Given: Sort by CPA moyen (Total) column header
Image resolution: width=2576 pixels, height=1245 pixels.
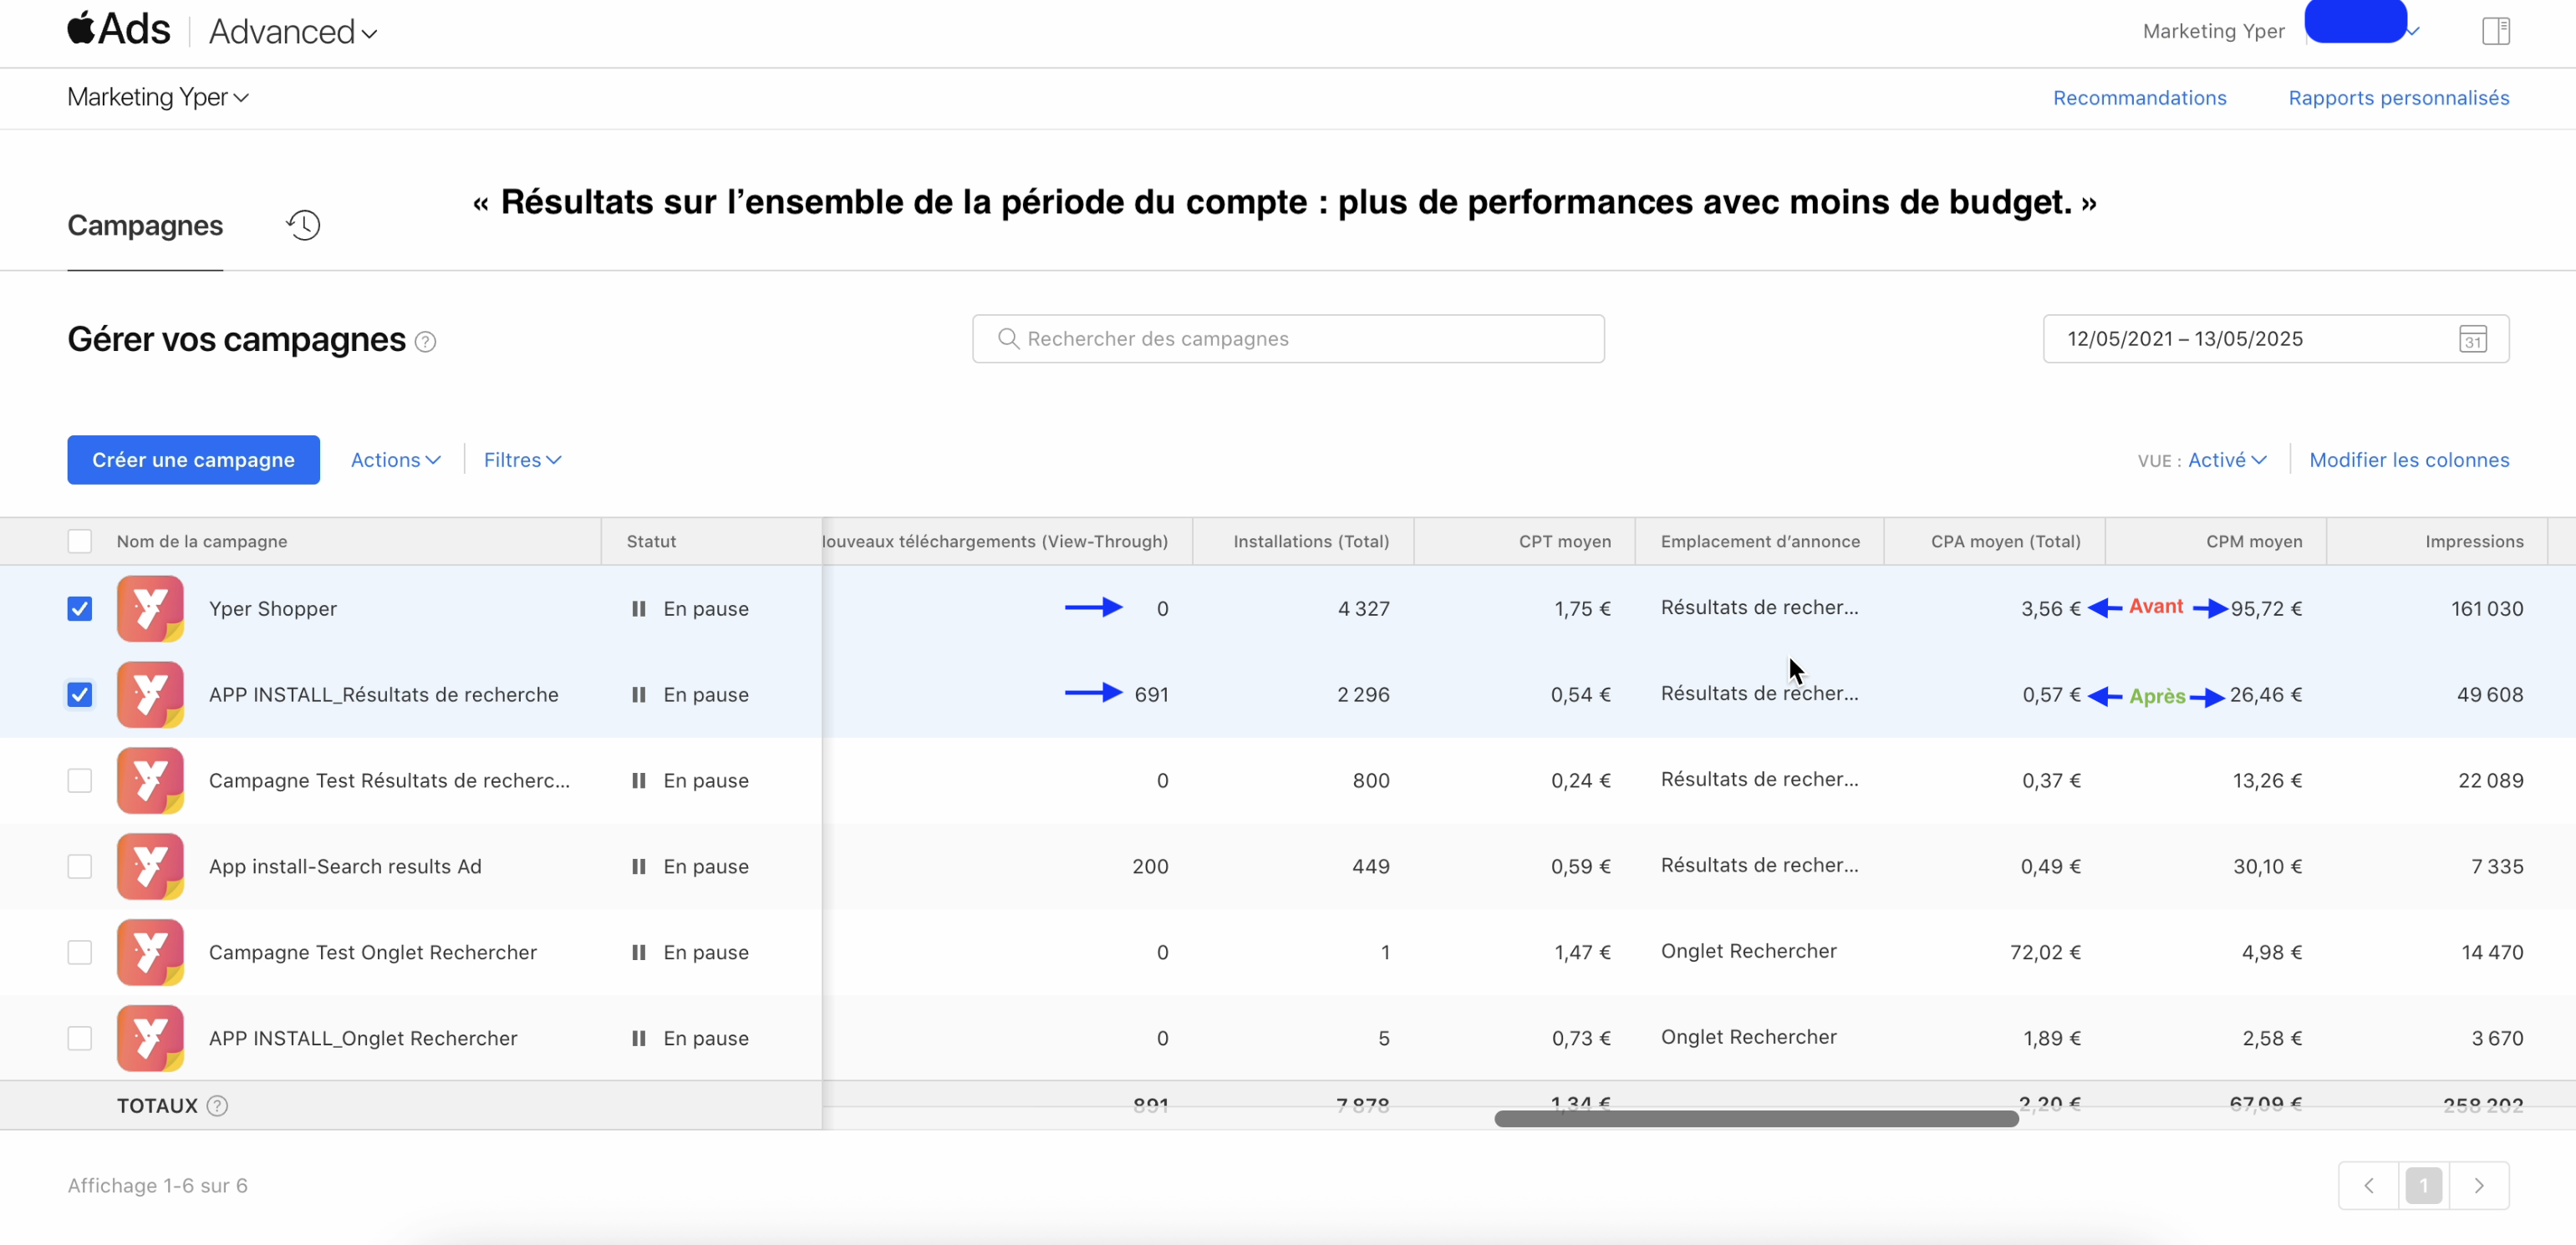Looking at the screenshot, I should [2005, 541].
